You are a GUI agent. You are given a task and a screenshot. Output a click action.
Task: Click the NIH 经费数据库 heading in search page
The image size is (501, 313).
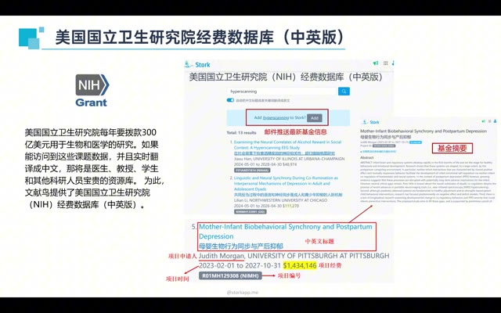(286, 77)
